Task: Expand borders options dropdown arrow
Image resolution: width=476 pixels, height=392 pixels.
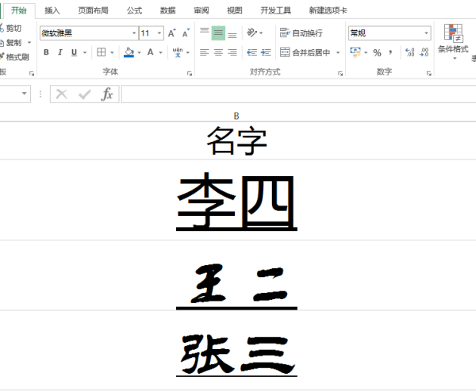Action: 112,52
